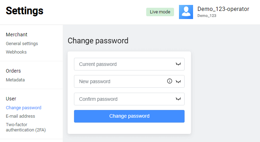Viewport: 260px width, 142px height.
Task: Click the New password info icon
Action: (x=169, y=81)
